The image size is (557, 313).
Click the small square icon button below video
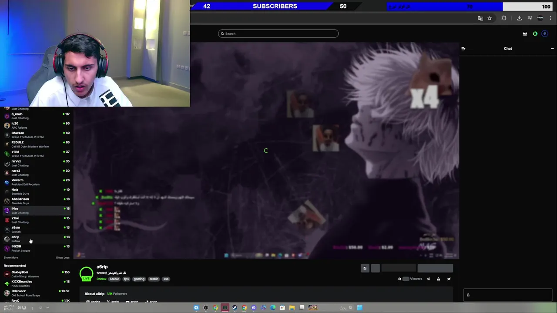click(365, 268)
